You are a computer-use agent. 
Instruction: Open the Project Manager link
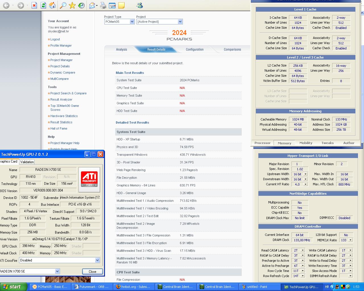[x=61, y=60]
